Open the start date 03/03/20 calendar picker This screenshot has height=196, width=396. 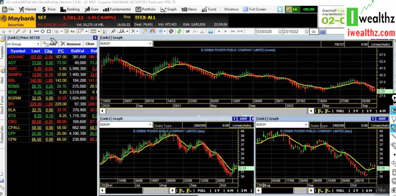pyautogui.click(x=280, y=32)
